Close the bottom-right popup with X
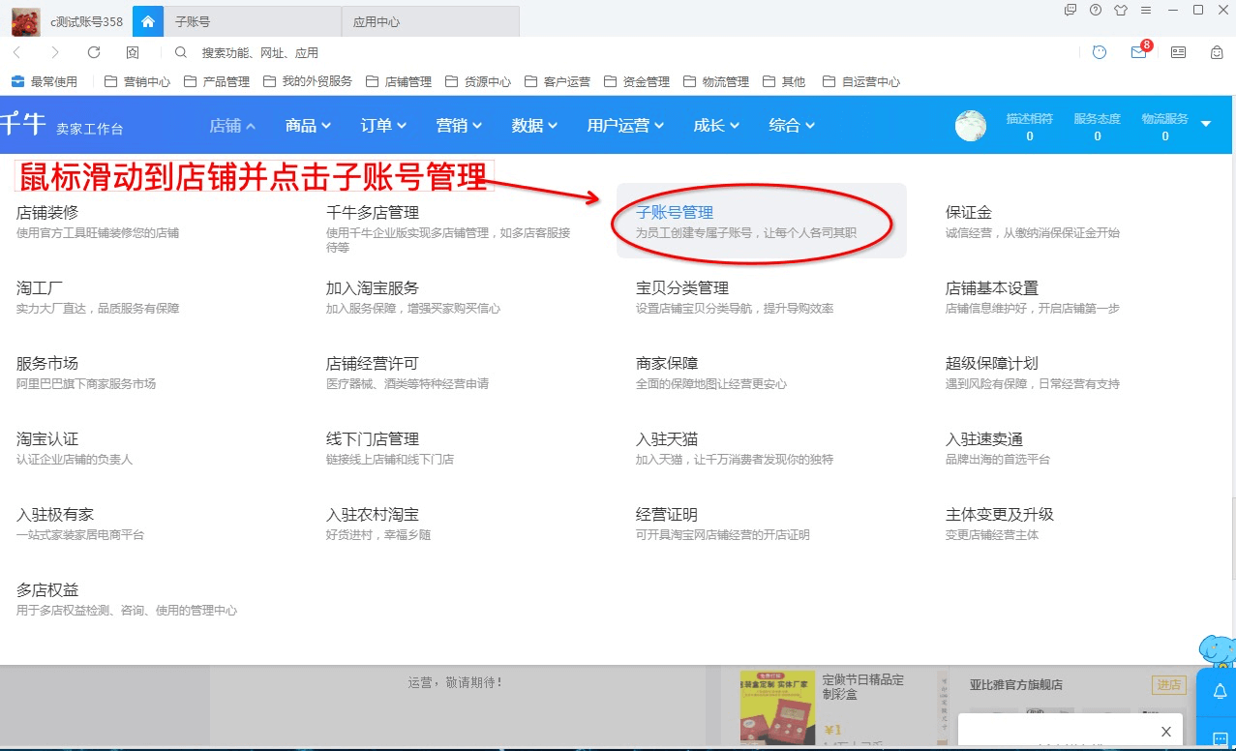 pyautogui.click(x=1166, y=732)
